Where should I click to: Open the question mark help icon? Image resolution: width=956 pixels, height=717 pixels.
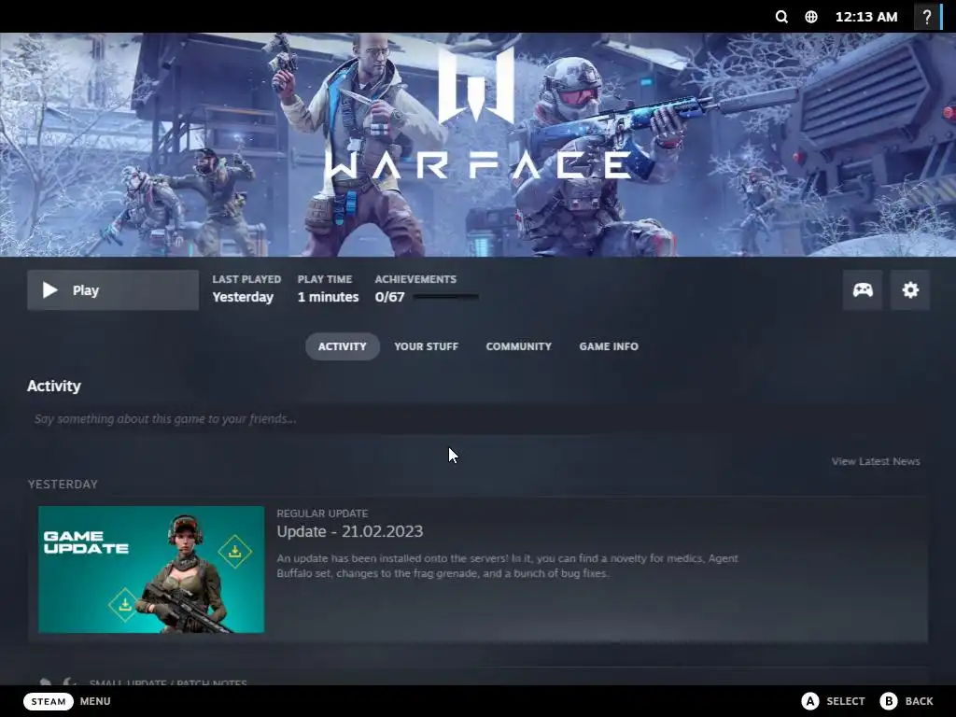tap(927, 17)
